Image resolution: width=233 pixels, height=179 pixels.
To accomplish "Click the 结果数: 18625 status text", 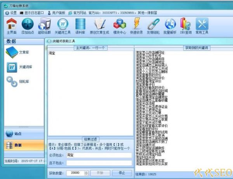I will [146, 174].
